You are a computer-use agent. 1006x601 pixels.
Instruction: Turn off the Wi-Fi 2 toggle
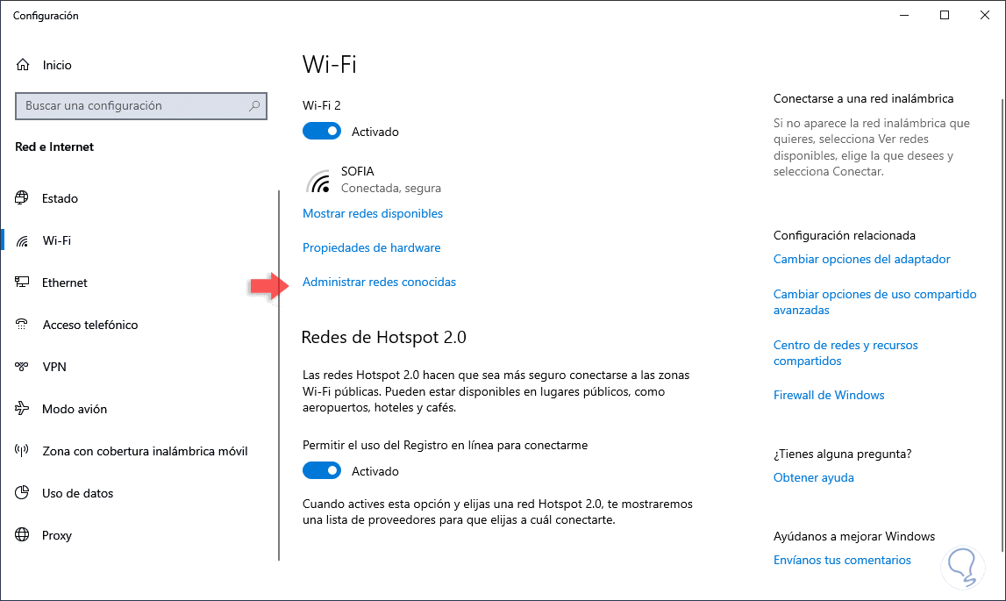click(322, 132)
